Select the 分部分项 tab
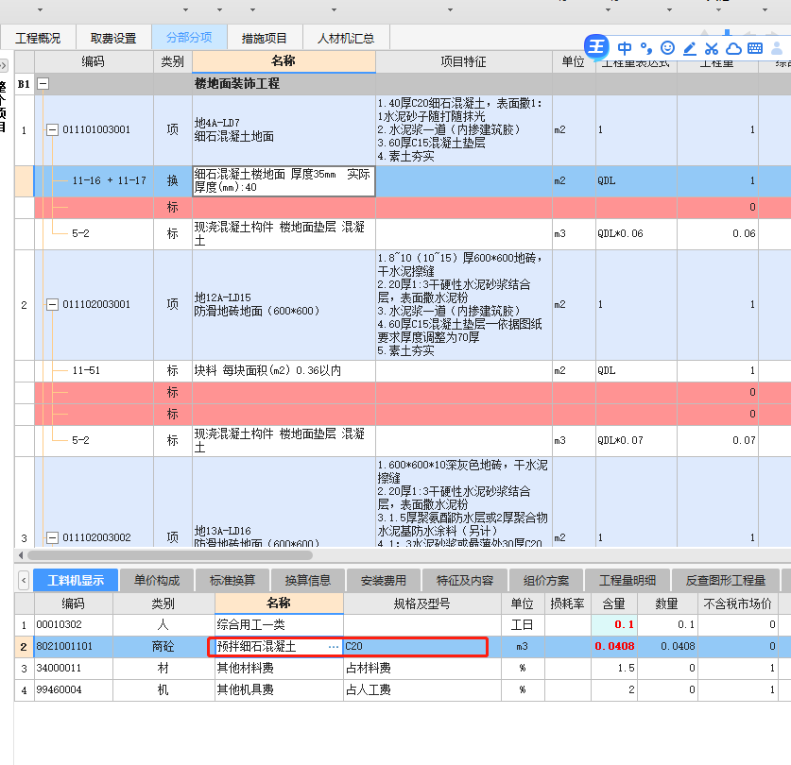 [189, 38]
